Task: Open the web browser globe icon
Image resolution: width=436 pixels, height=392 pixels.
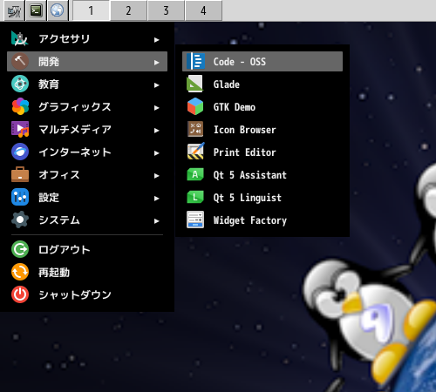Action: coord(58,10)
